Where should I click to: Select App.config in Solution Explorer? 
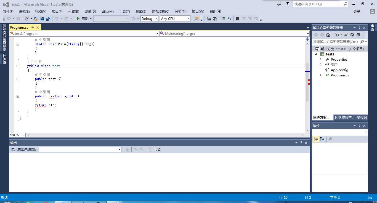pyautogui.click(x=339, y=70)
